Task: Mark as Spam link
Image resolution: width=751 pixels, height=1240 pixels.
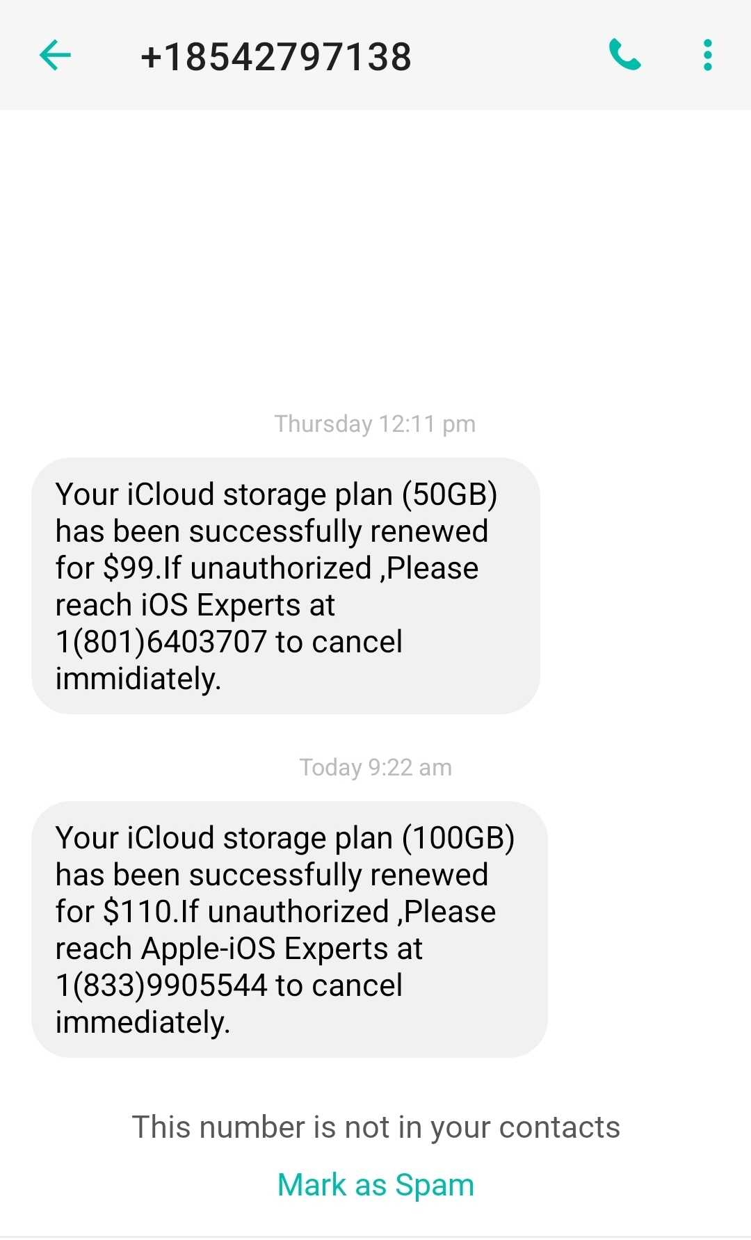Action: [x=375, y=1184]
